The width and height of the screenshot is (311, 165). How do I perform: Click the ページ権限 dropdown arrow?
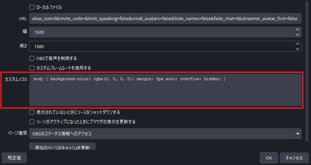[x=298, y=134]
